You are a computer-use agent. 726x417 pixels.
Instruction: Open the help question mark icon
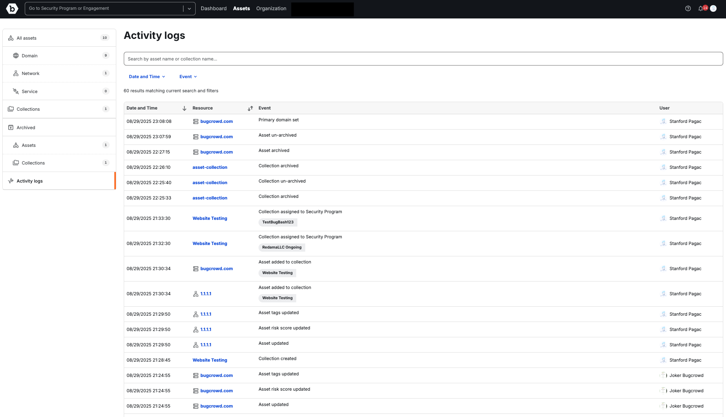pos(688,8)
